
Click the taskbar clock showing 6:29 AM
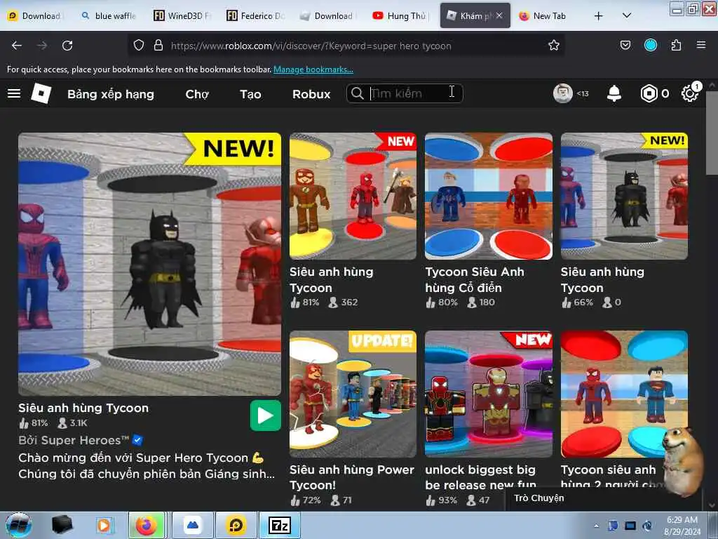point(682,525)
